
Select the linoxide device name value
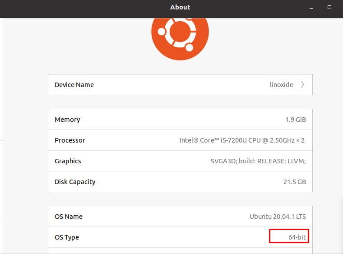282,85
